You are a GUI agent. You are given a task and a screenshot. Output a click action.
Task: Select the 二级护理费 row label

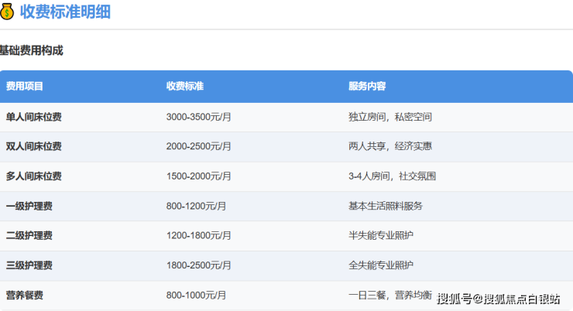point(29,235)
